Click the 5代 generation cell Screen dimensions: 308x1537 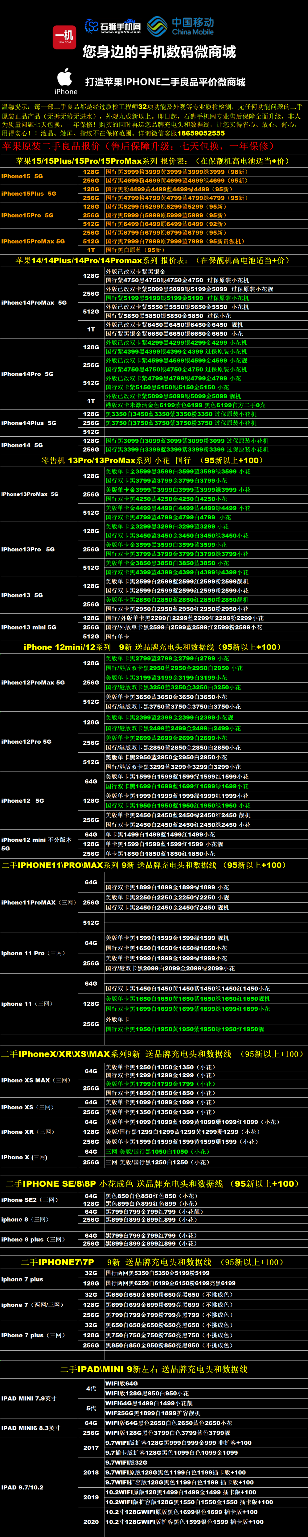[x=91, y=1408]
